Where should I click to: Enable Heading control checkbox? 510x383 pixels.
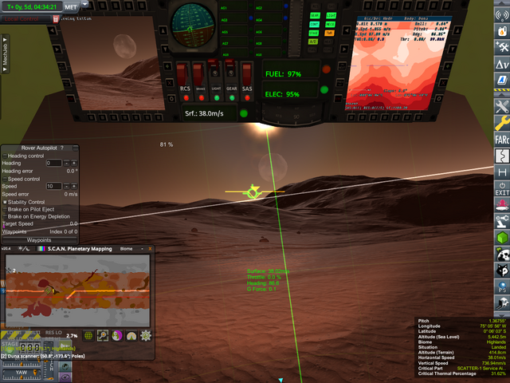click(5, 156)
